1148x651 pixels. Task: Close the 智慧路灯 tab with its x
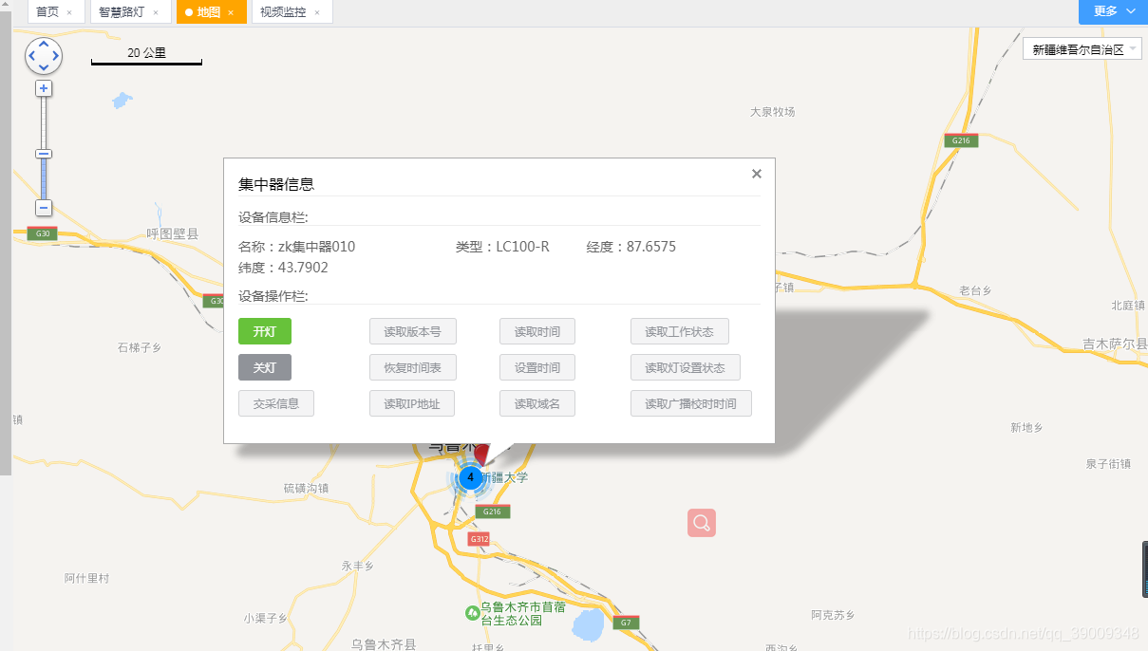(156, 12)
